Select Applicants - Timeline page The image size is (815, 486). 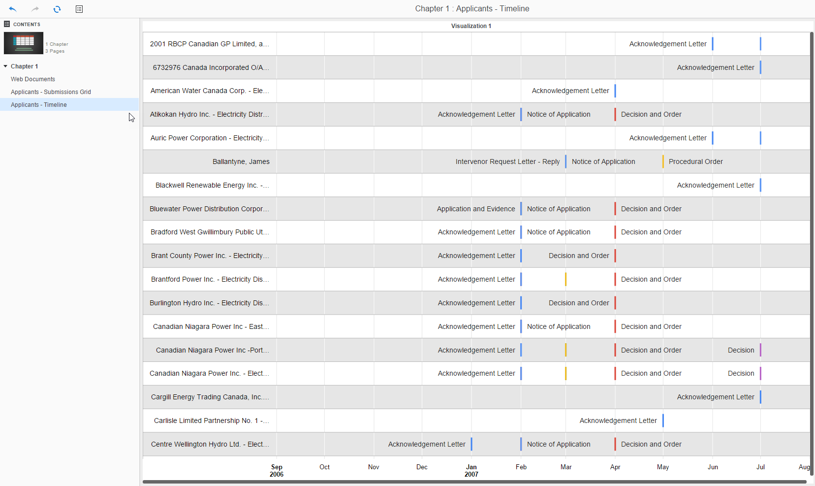[x=39, y=104]
